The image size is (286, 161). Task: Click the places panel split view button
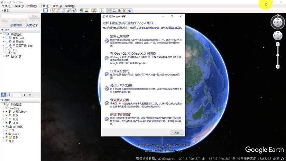[x=9, y=95]
